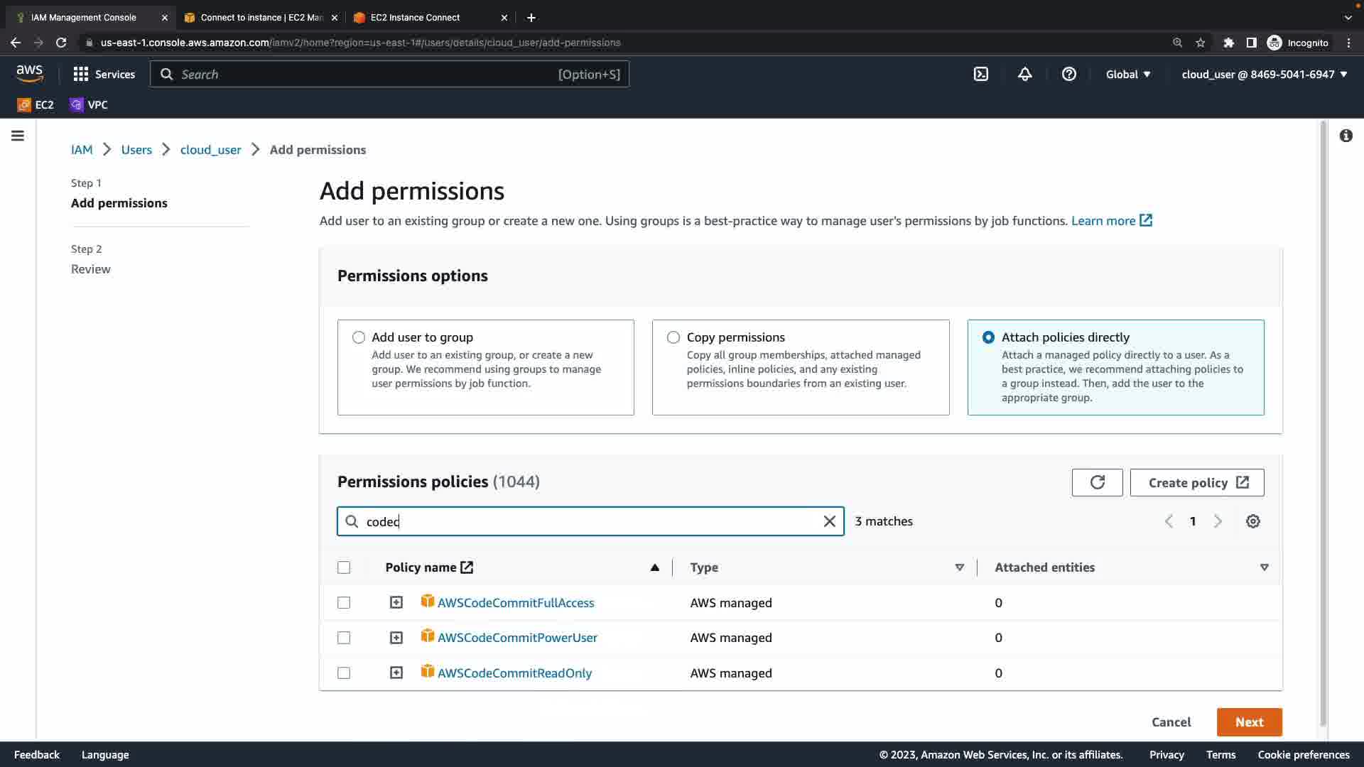Click the Next button
This screenshot has width=1364, height=767.
1249,722
